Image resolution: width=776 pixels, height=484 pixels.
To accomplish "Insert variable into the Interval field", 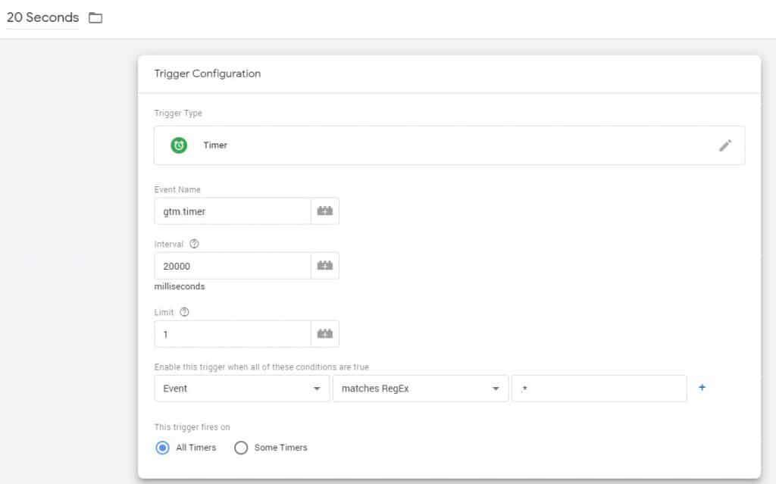I will 324,266.
